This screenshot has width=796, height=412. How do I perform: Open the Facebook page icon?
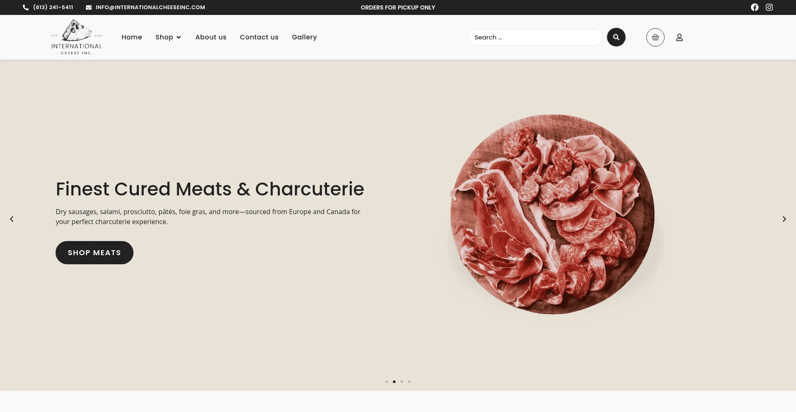(x=755, y=7)
